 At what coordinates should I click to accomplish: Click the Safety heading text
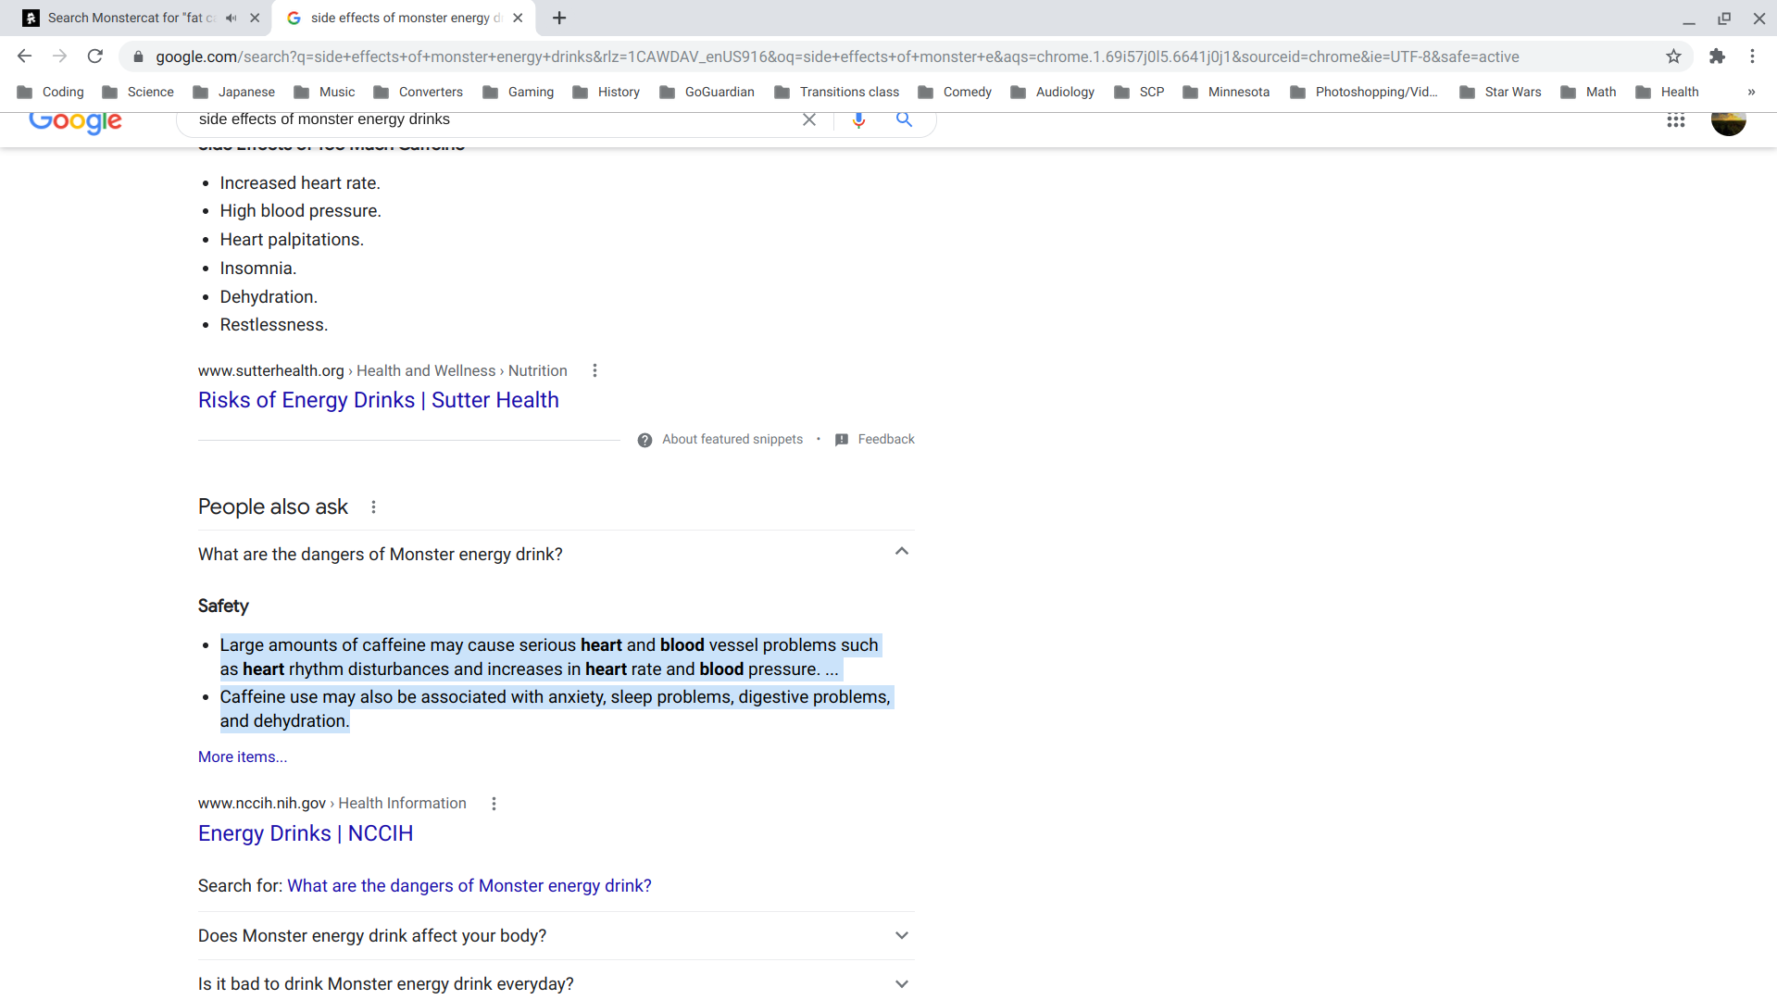(x=223, y=606)
